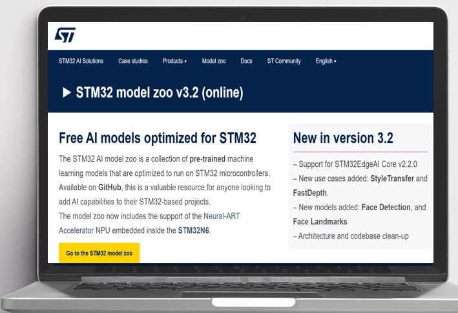This screenshot has width=458, height=313.
Task: Click the ST logo in the header
Action: [x=65, y=36]
